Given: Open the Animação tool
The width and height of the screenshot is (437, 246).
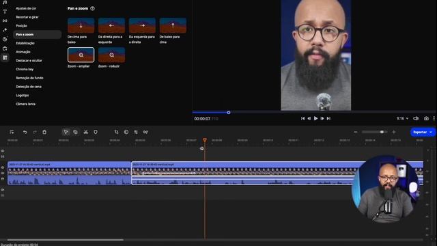Looking at the screenshot, I should point(23,52).
